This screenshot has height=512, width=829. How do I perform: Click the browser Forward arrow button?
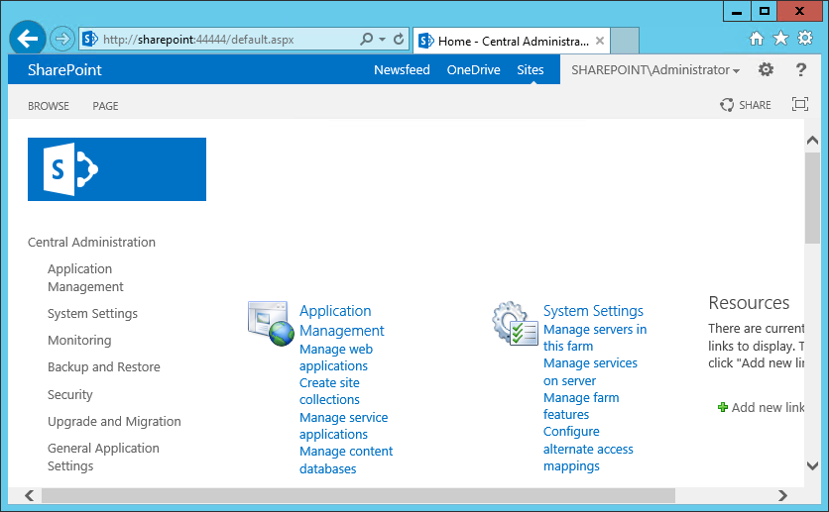[62, 39]
